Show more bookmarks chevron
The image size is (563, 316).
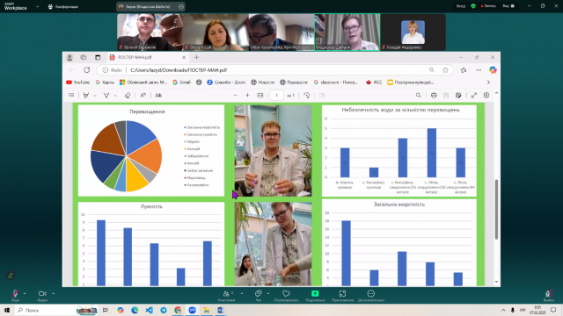488,83
